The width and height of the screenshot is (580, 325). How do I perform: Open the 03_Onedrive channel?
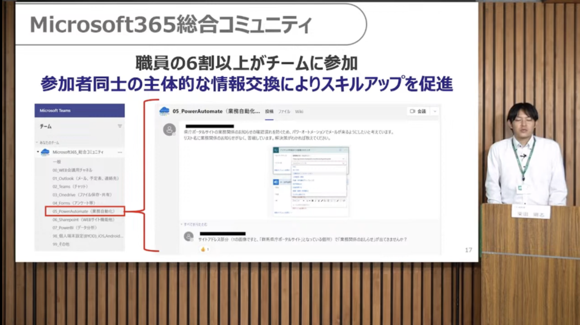pos(82,194)
